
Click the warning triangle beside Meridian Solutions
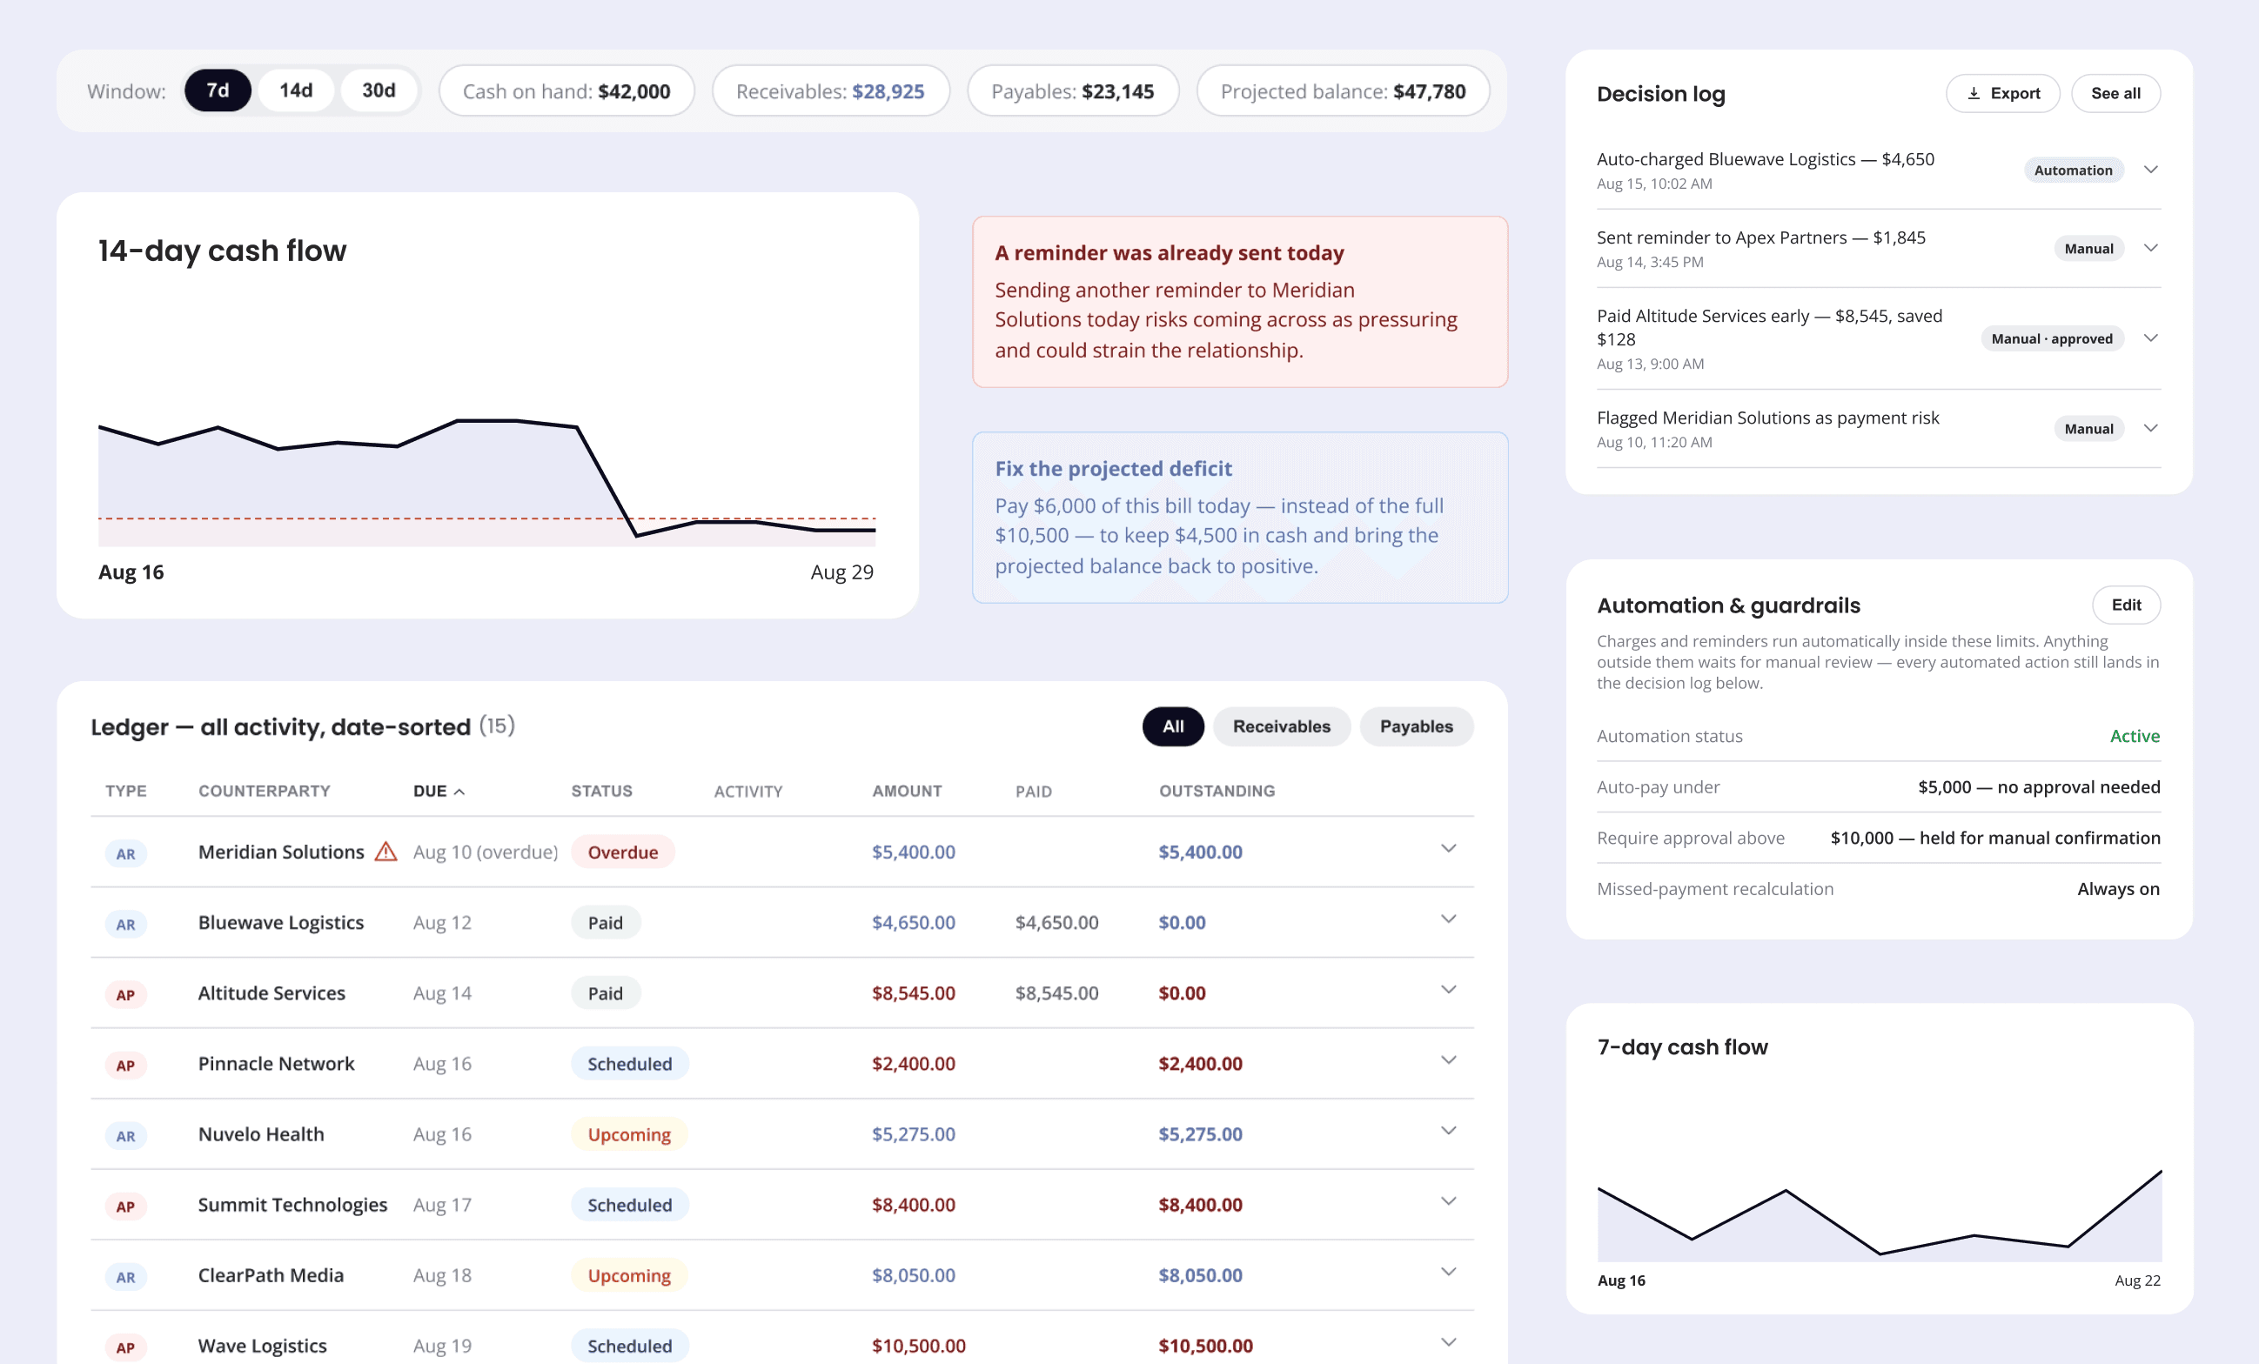tap(386, 852)
